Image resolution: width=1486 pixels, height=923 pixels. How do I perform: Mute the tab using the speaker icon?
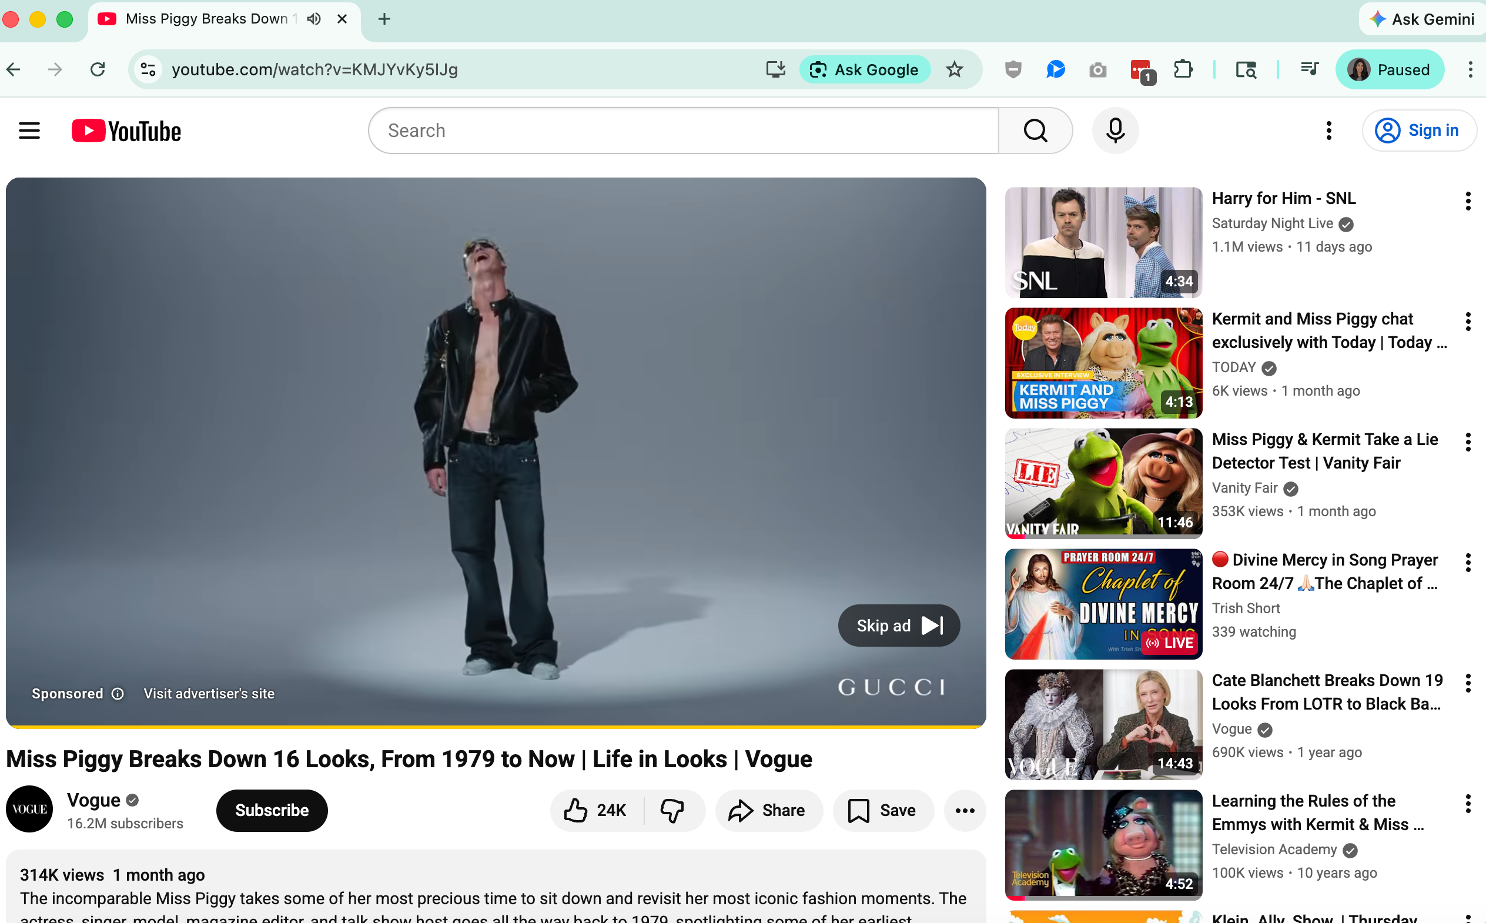pos(313,19)
